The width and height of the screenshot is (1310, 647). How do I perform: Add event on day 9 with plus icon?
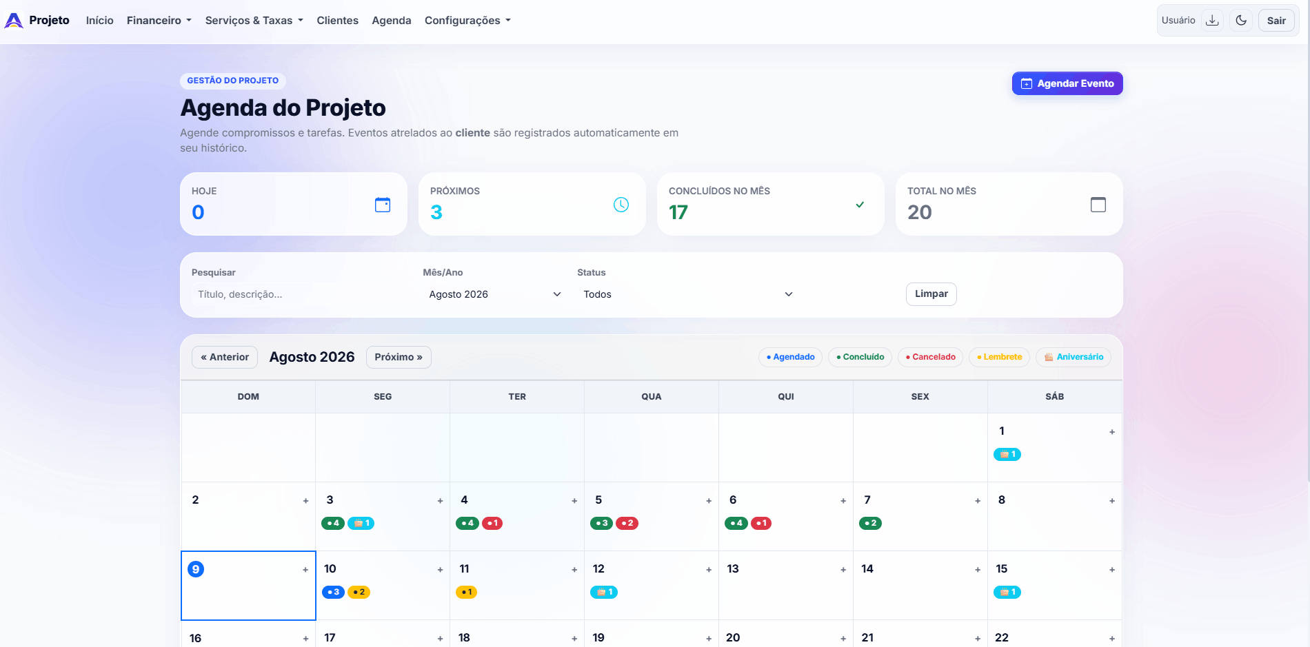point(305,570)
